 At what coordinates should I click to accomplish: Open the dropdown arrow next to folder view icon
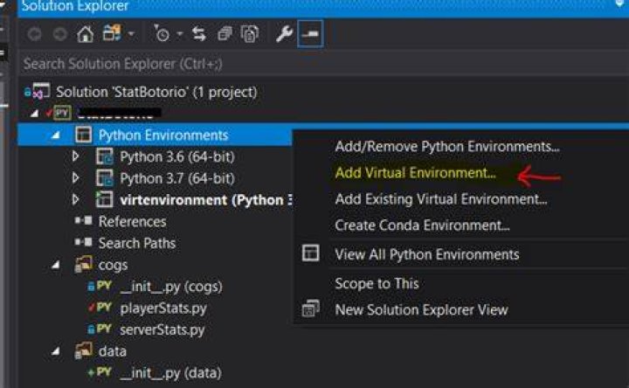(x=131, y=34)
